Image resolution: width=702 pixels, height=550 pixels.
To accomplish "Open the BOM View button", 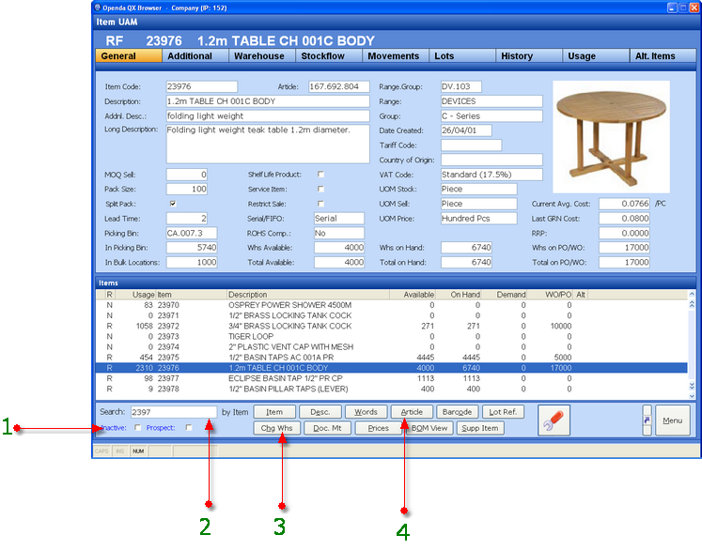I will coord(429,428).
